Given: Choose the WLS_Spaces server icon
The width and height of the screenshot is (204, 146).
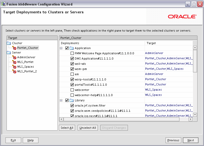Looking at the screenshot, I should [x=14, y=67].
